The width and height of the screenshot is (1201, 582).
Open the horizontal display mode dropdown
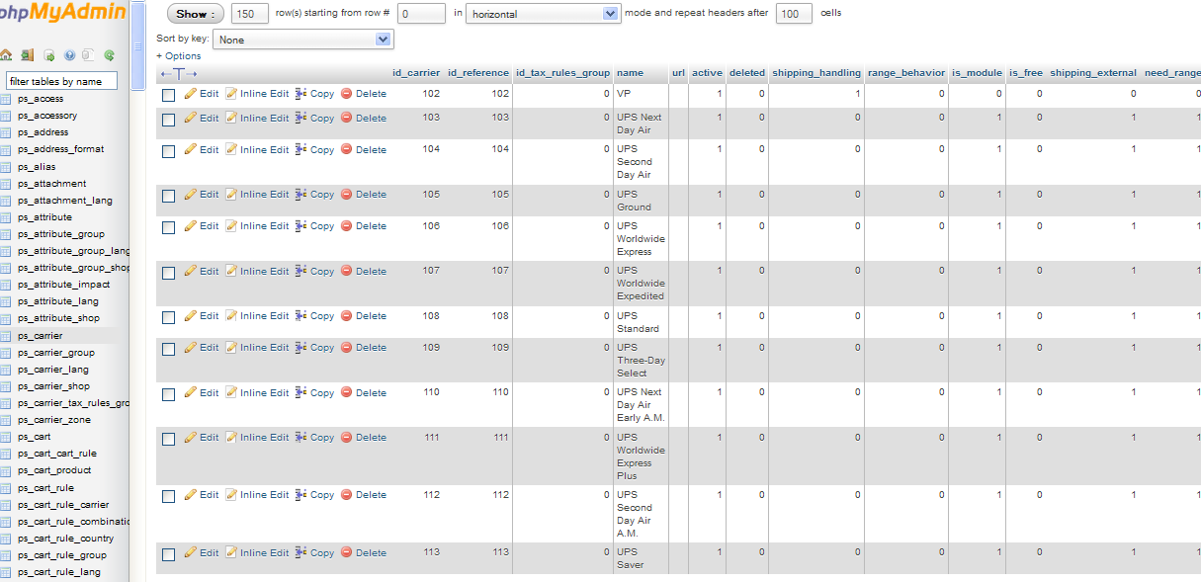[544, 14]
